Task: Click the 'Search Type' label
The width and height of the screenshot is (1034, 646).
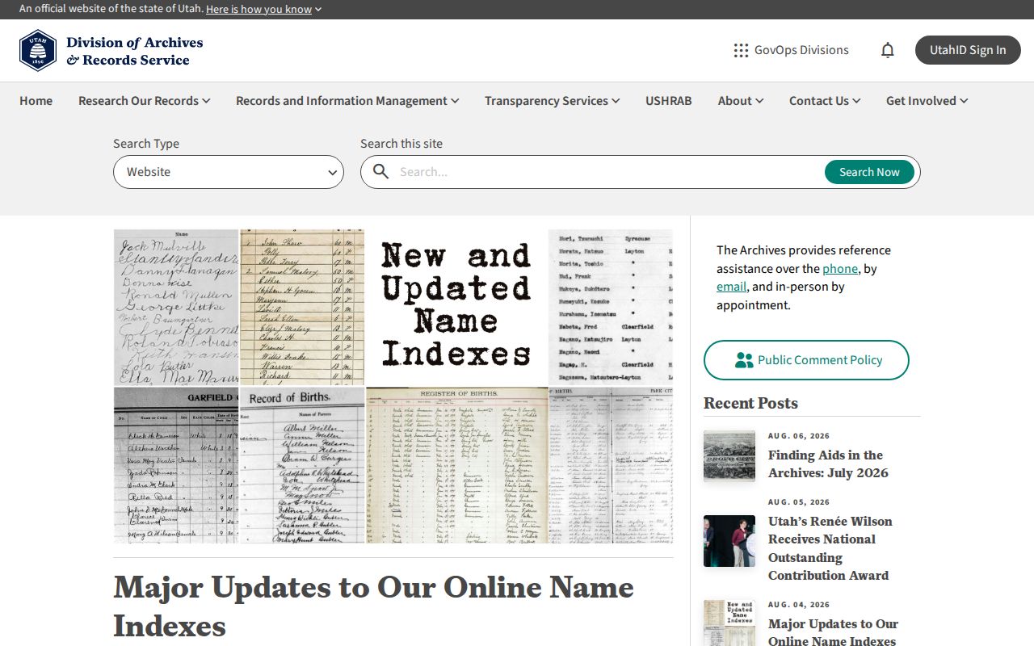Action: click(146, 144)
